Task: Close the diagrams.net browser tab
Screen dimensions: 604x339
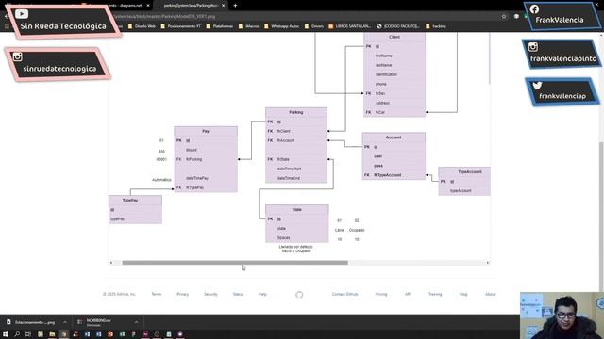Action: [148, 6]
